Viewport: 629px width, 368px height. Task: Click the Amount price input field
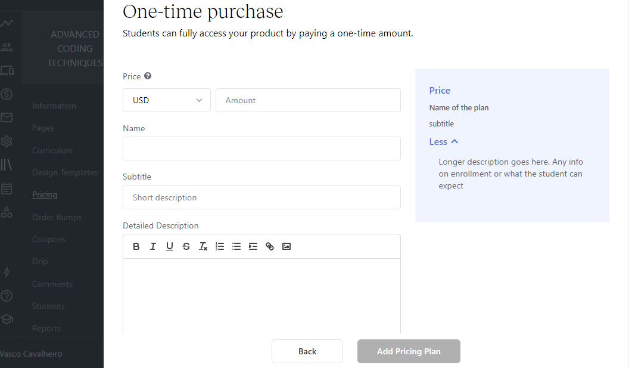(308, 100)
